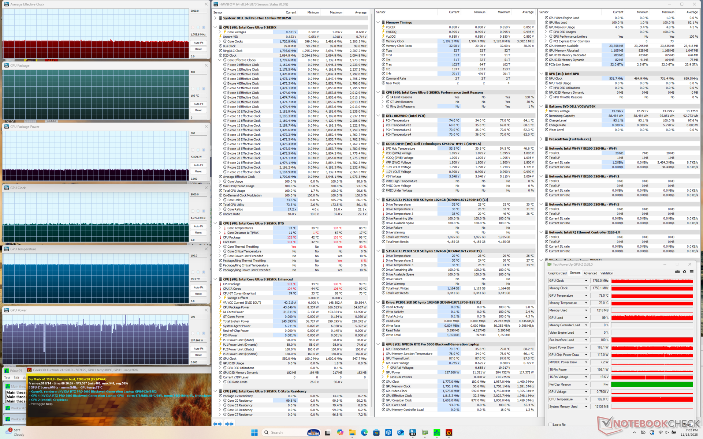The width and height of the screenshot is (703, 439).
Task: Open PerfCap Reason dropdown arrow
Action: (586, 384)
